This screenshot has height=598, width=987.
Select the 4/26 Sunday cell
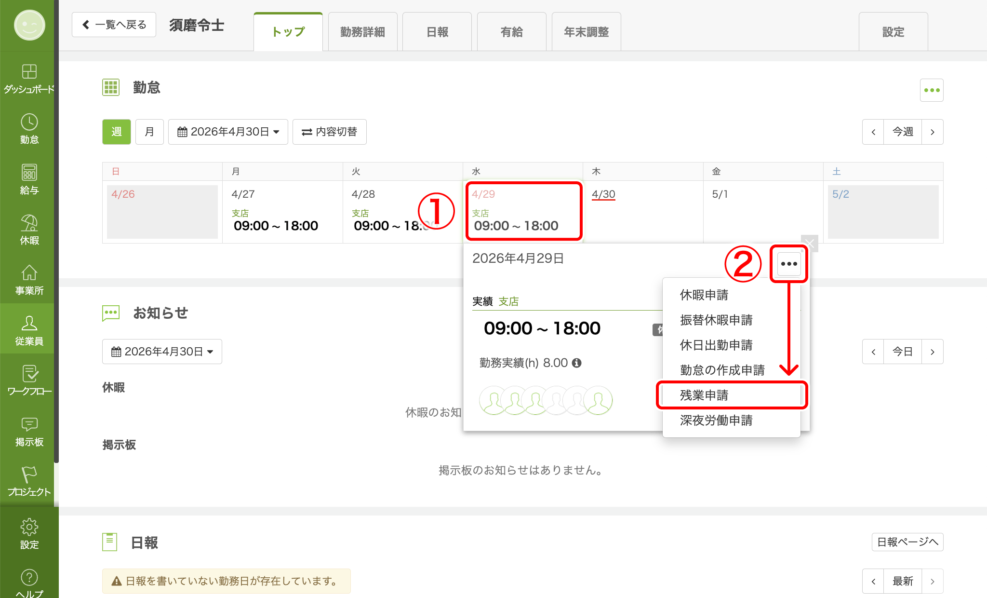pyautogui.click(x=162, y=212)
